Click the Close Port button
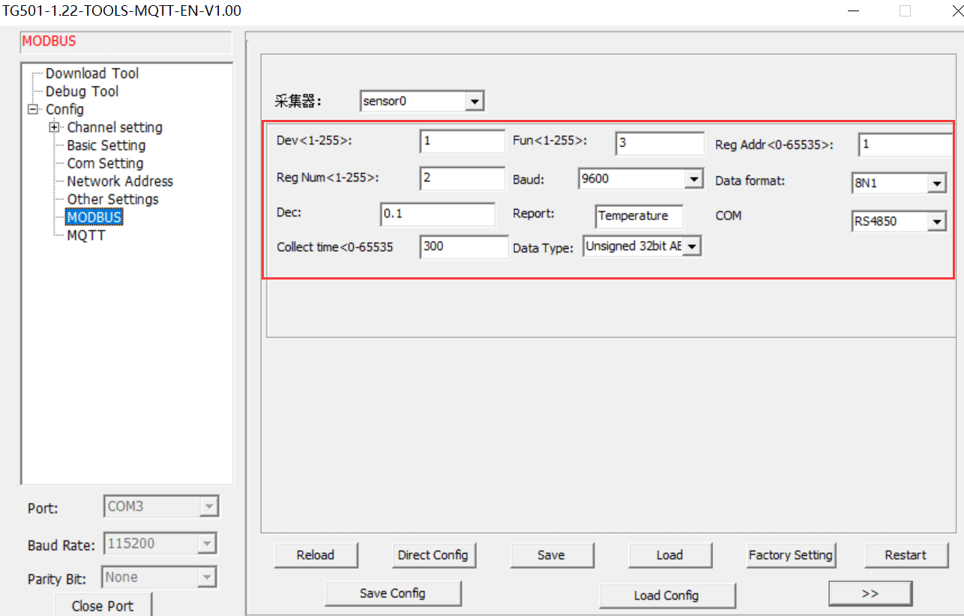 (x=103, y=605)
